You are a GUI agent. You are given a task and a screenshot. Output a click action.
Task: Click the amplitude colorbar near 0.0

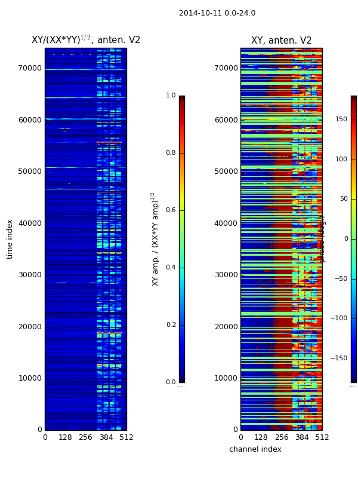point(182,381)
